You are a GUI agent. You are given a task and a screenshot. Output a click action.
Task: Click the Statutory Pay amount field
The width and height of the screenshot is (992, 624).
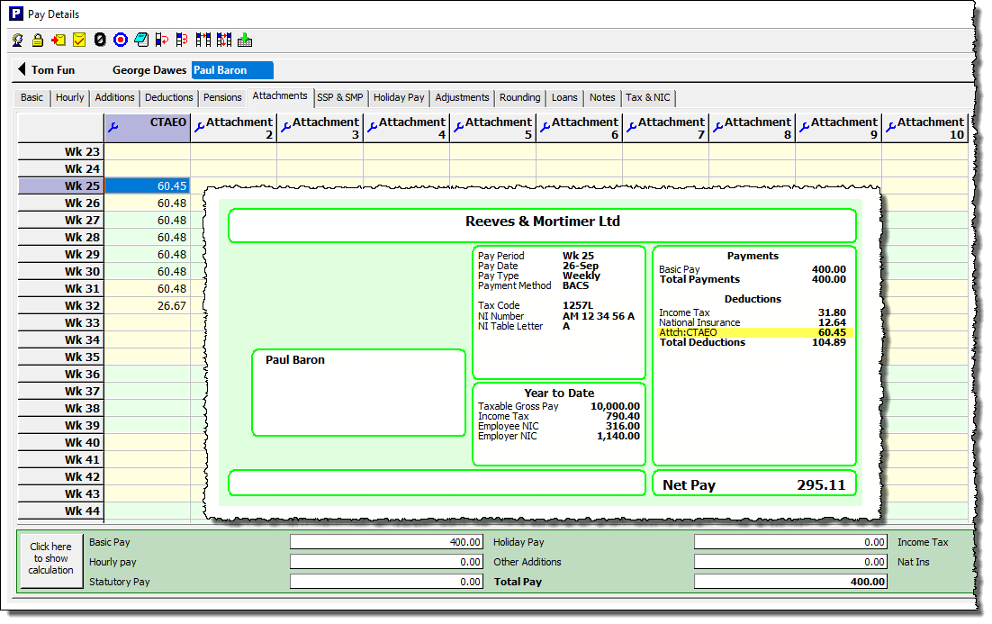point(386,582)
